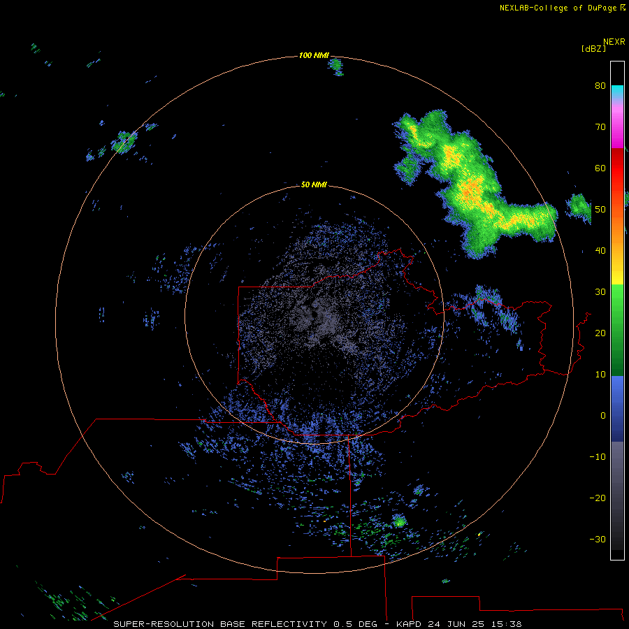Click the SUPER-RESOLUTION BASE REFLECTIVITY caption text
This screenshot has width=629, height=629.
pos(220,624)
